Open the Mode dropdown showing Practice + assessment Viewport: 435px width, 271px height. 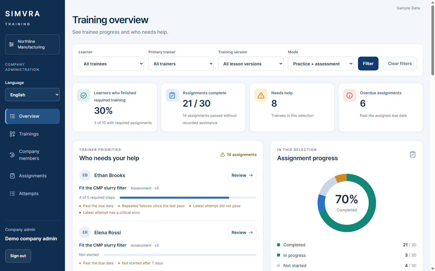(321, 64)
